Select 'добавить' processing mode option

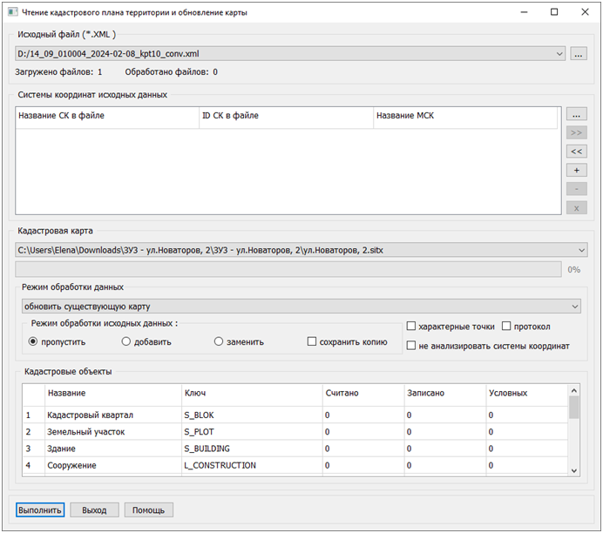(x=126, y=341)
